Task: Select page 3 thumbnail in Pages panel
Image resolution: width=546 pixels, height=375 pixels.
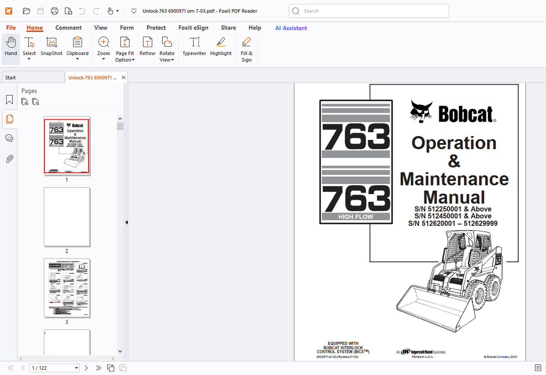Action: coord(66,288)
